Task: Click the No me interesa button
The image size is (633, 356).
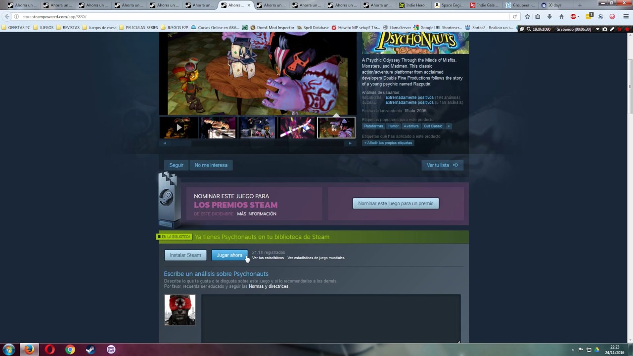Action: click(211, 165)
